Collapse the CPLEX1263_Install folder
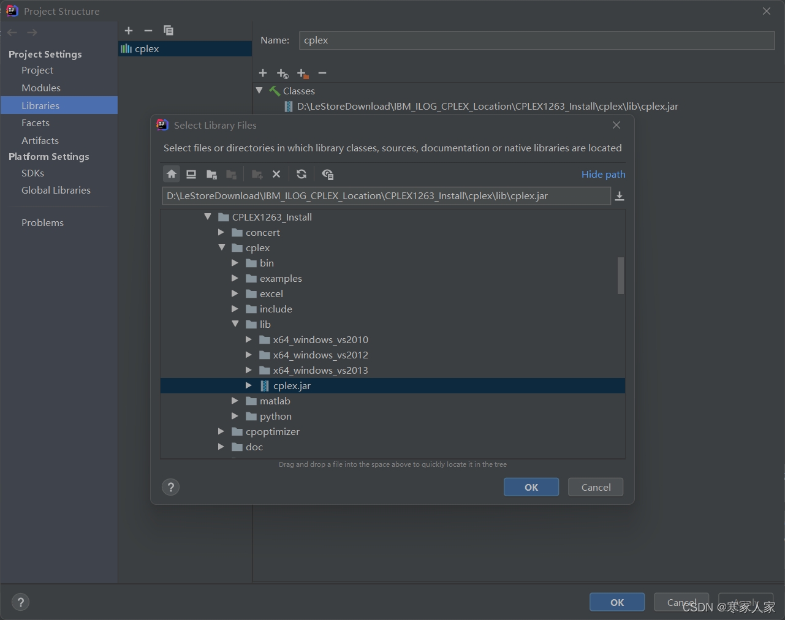The height and width of the screenshot is (620, 785). pos(208,217)
